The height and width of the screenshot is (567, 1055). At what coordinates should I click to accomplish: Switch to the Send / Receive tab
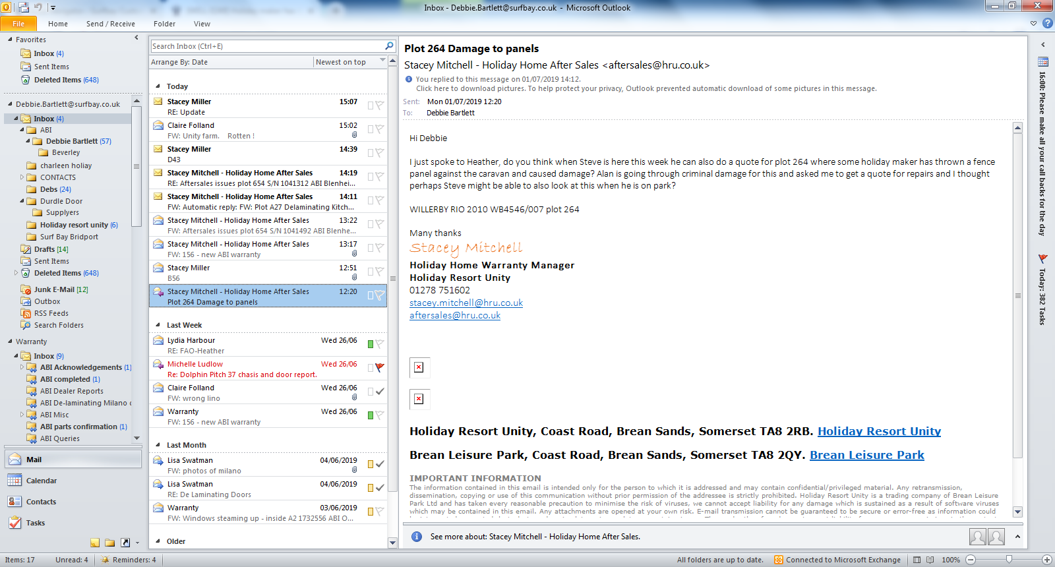(x=111, y=24)
